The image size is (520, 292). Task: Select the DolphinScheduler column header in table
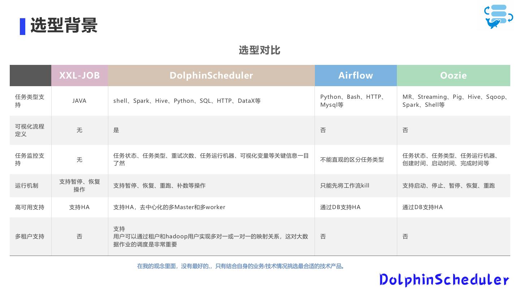(211, 75)
